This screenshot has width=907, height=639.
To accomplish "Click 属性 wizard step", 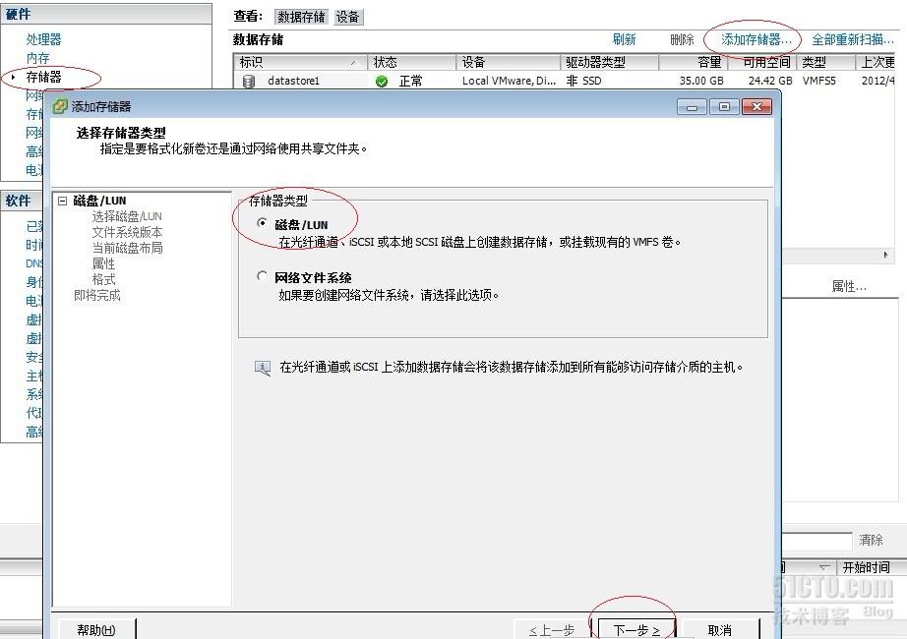I will [103, 263].
